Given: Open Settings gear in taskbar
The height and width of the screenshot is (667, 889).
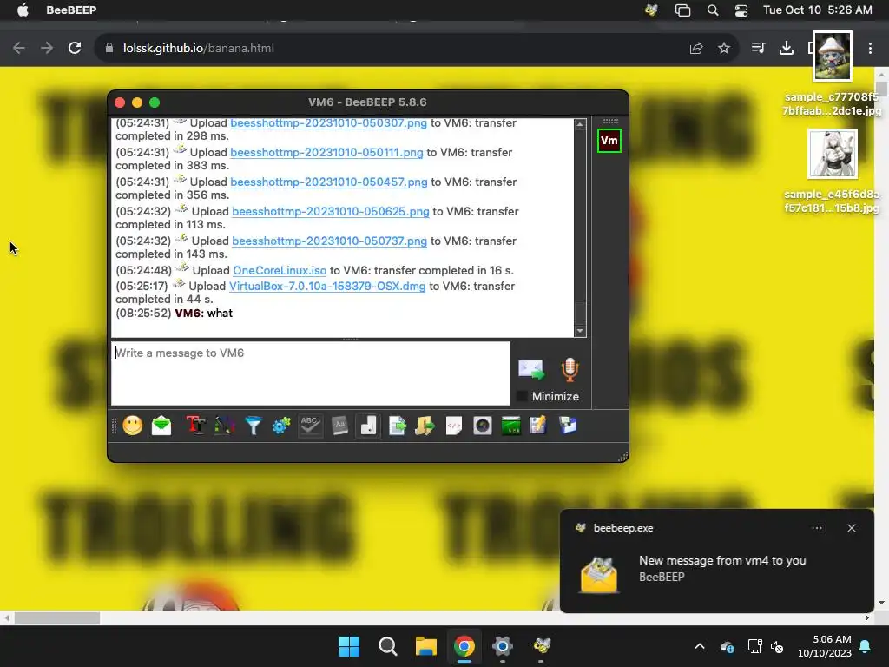Looking at the screenshot, I should point(503,646).
